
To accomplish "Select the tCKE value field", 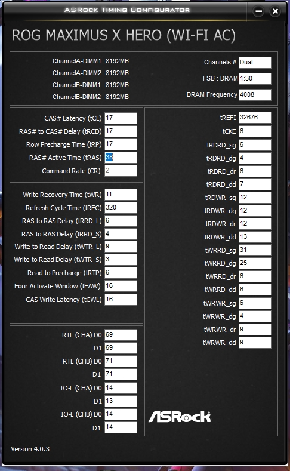I will [x=255, y=131].
